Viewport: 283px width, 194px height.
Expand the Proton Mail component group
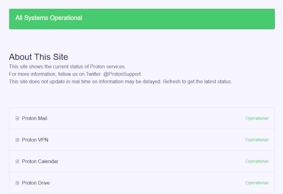coord(17,119)
